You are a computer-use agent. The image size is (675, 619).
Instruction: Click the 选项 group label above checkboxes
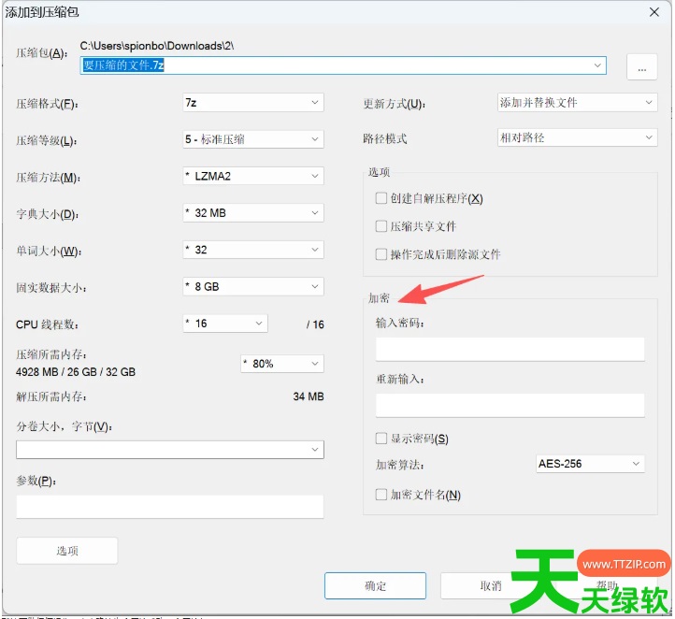[x=380, y=173]
